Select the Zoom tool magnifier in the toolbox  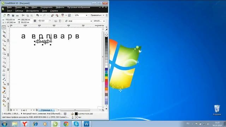click(x=4, y=41)
